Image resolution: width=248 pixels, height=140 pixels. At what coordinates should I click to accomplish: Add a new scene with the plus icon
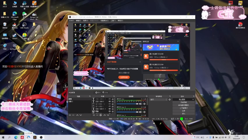click(70, 115)
